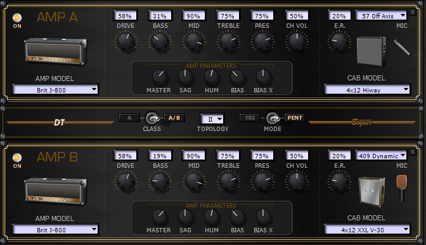Image resolution: width=426 pixels, height=245 pixels.
Task: Click Amp A E.R. 20% value field
Action: point(339,16)
